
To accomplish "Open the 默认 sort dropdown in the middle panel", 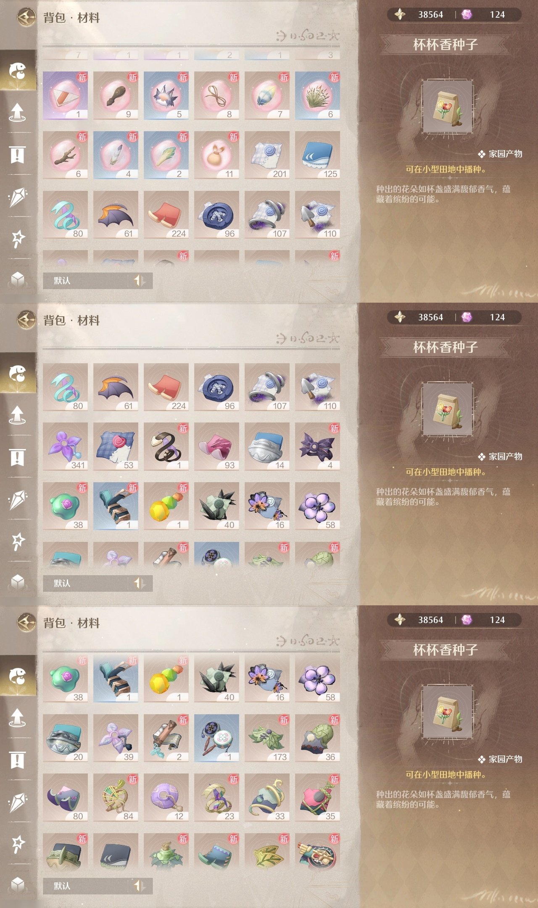I will coord(85,583).
